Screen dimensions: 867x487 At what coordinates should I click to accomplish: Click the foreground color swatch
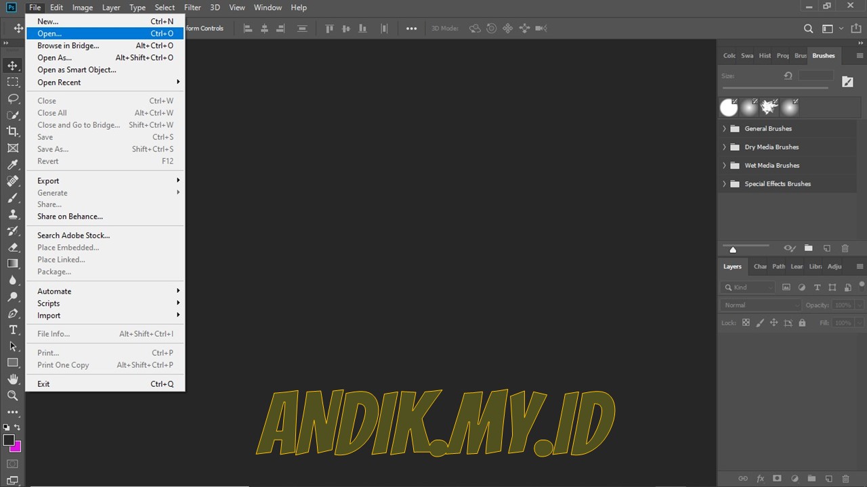pyautogui.click(x=9, y=440)
